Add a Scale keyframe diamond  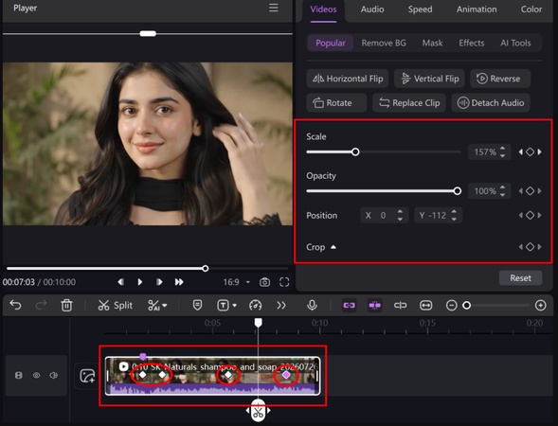[530, 152]
